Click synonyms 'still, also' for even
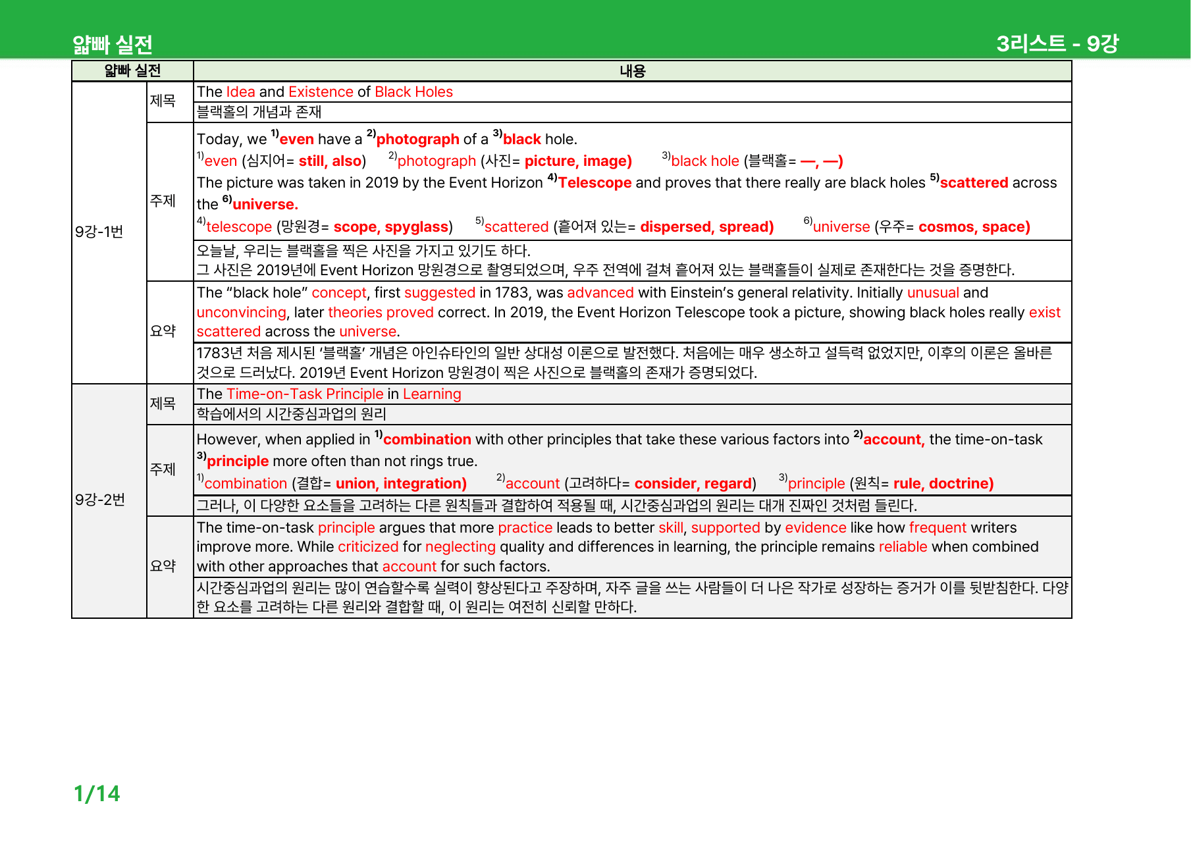Image resolution: width=1191 pixels, height=842 pixels. (330, 161)
